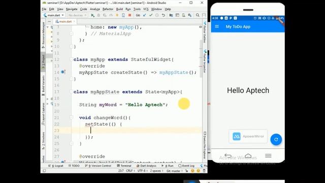Open the UTF-8 encoding selector
The width and height of the screenshot is (325, 183).
point(142,171)
